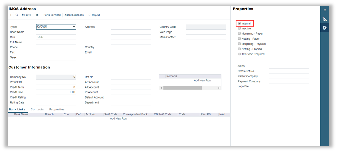Click Add New Row in Remarks grid
The width and height of the screenshot is (337, 152).
pyautogui.click(x=202, y=80)
